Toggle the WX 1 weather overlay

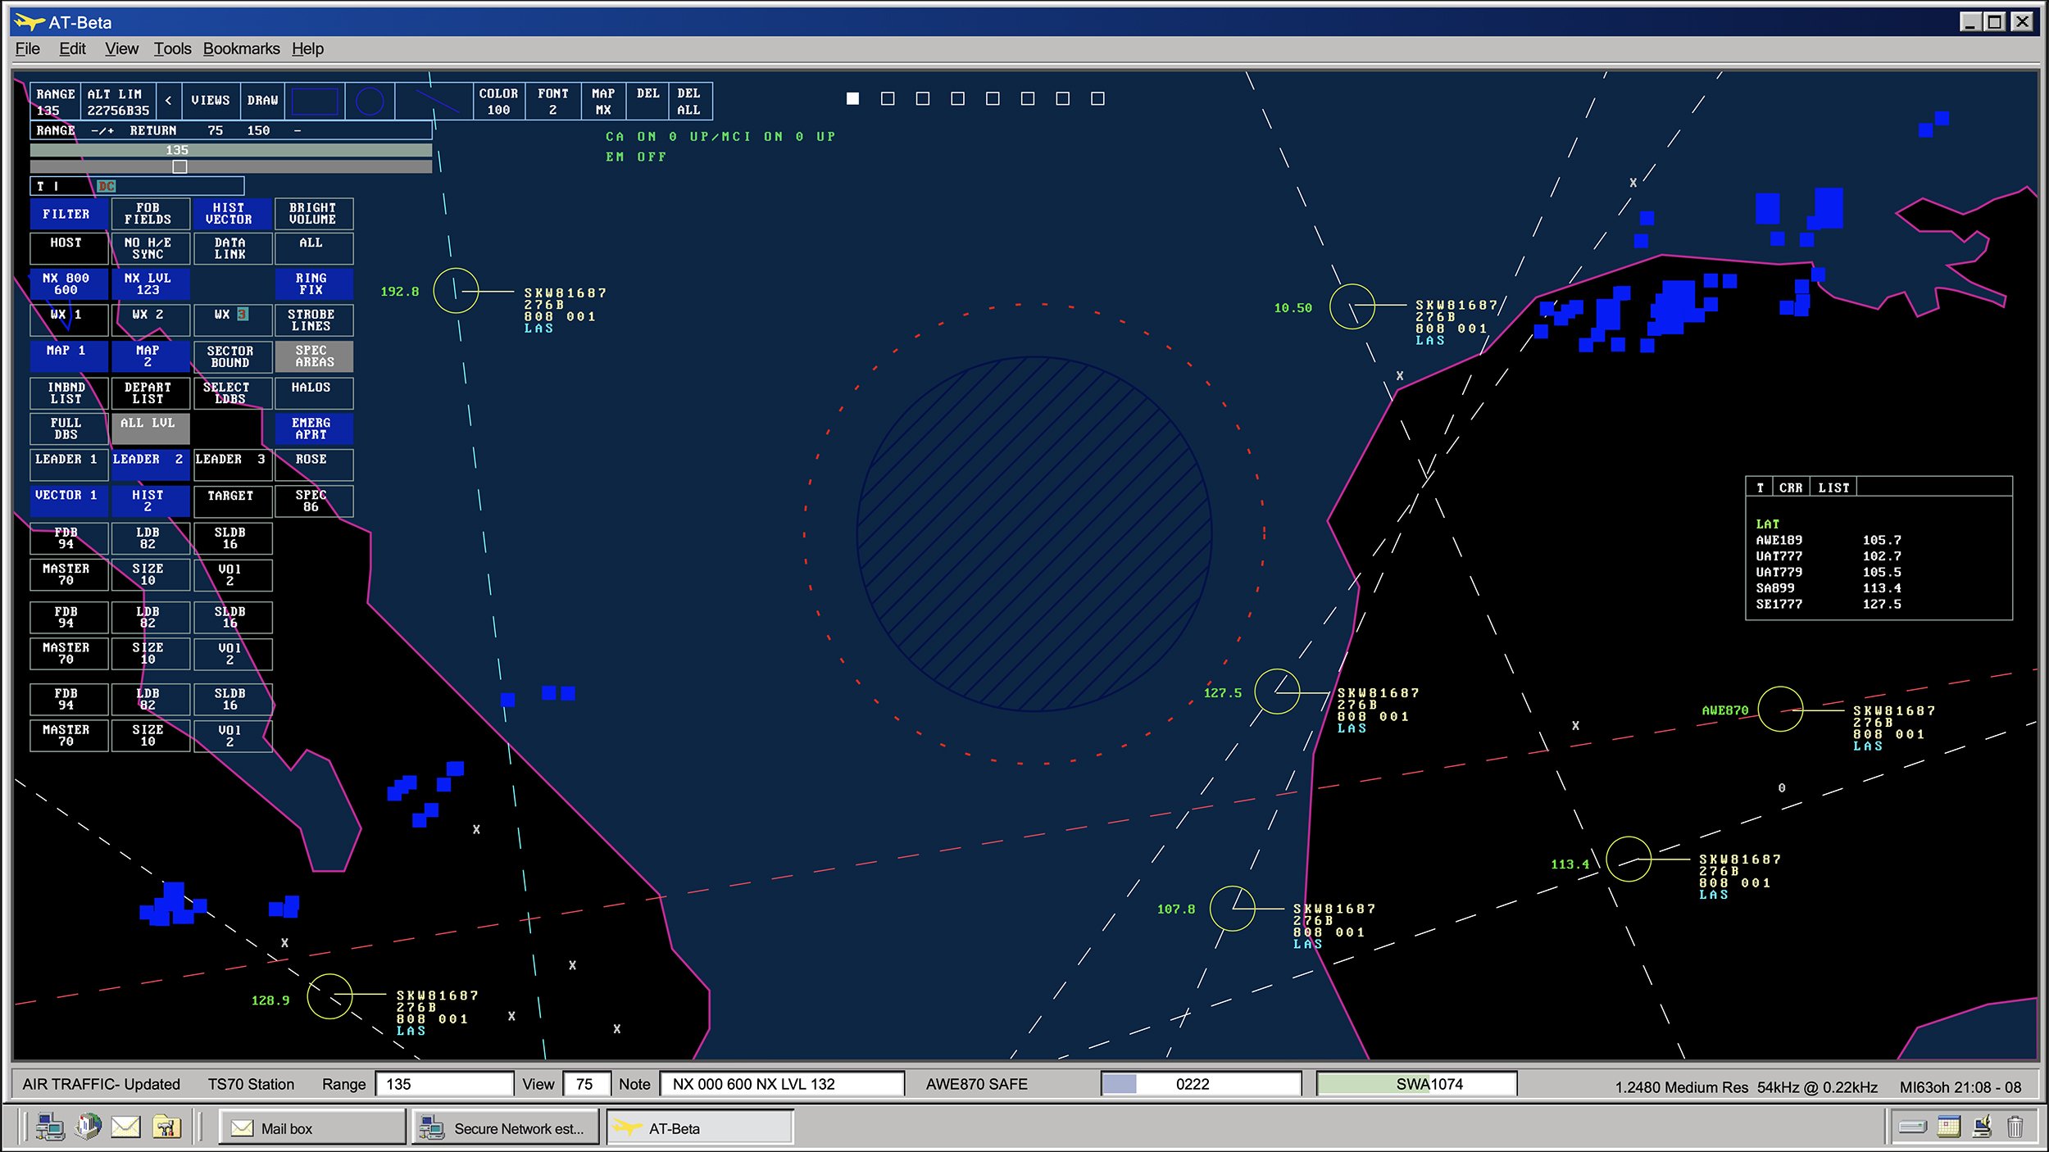pos(68,320)
